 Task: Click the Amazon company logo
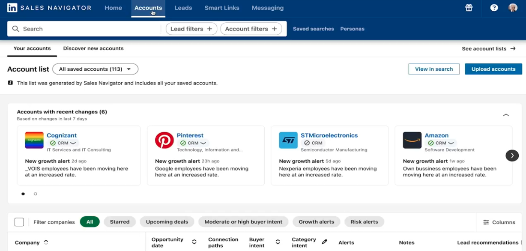(412, 140)
